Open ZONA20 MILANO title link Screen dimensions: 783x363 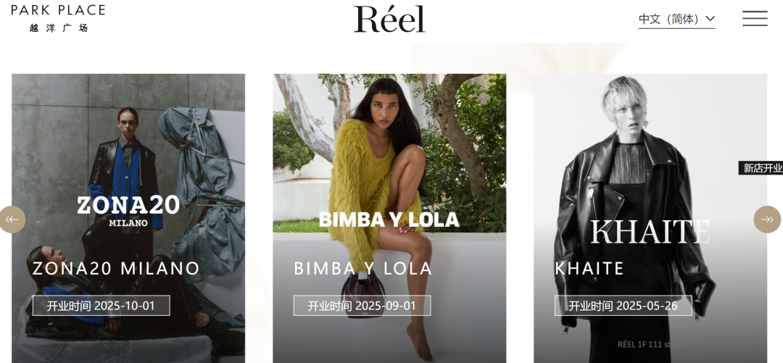click(x=116, y=269)
